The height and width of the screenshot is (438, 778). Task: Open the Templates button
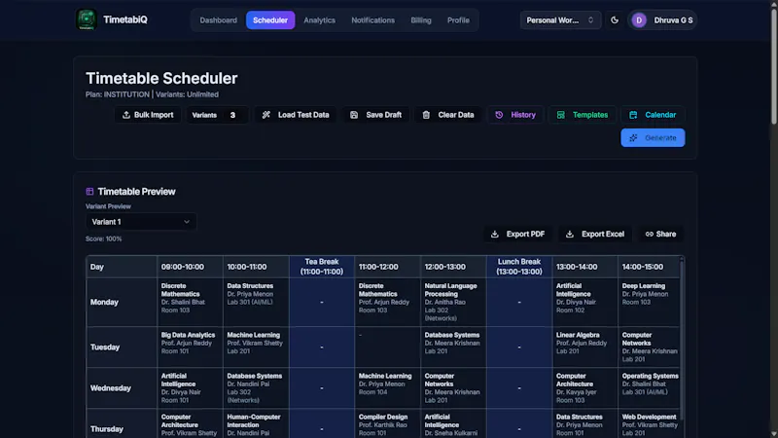[x=583, y=115]
